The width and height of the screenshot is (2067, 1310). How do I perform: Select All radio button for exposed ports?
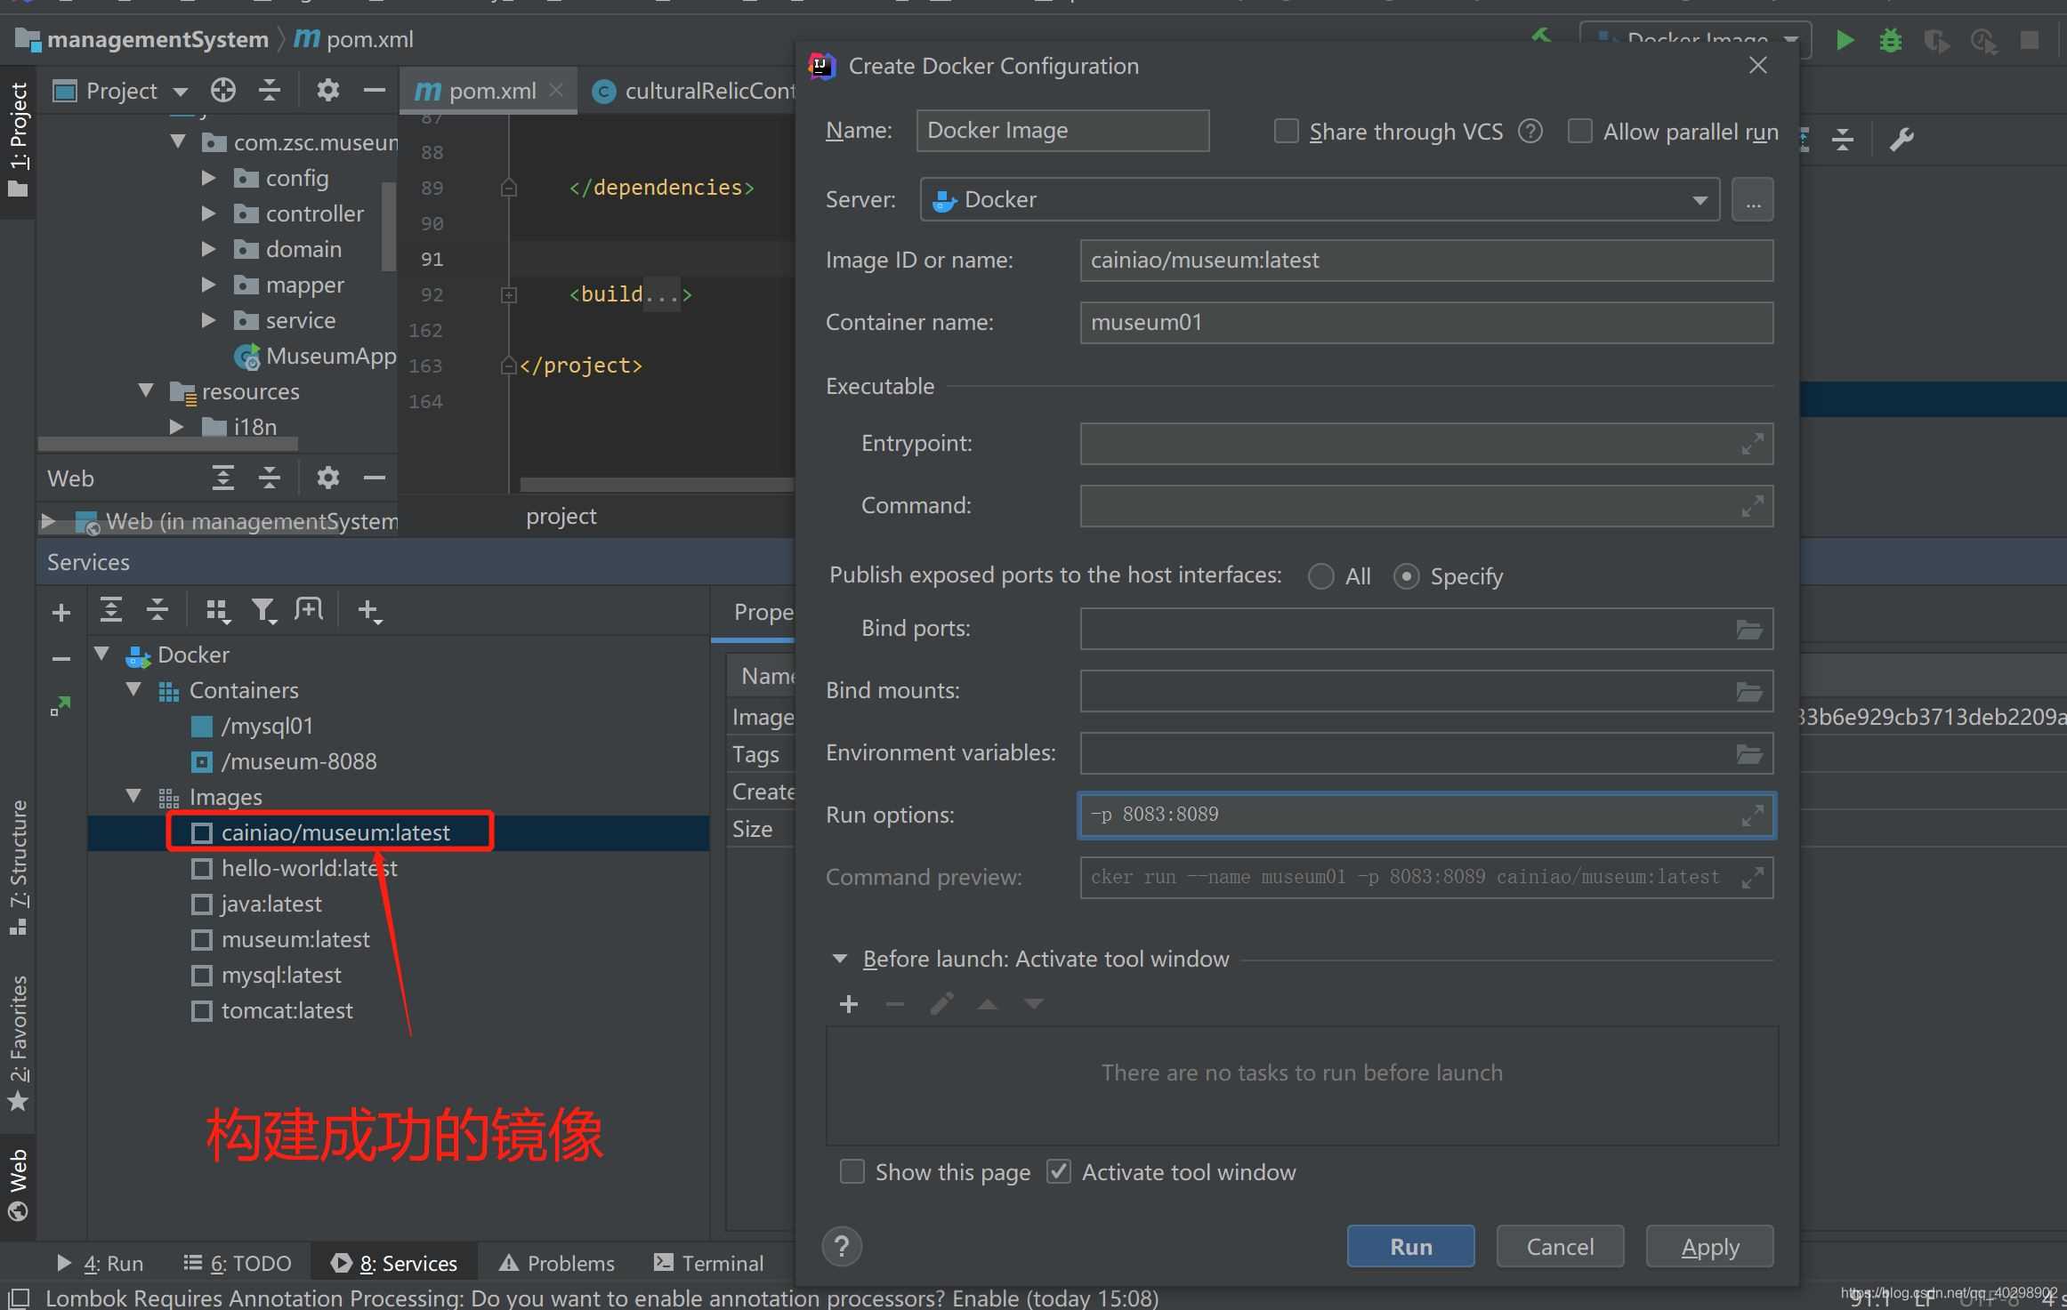pos(1321,575)
